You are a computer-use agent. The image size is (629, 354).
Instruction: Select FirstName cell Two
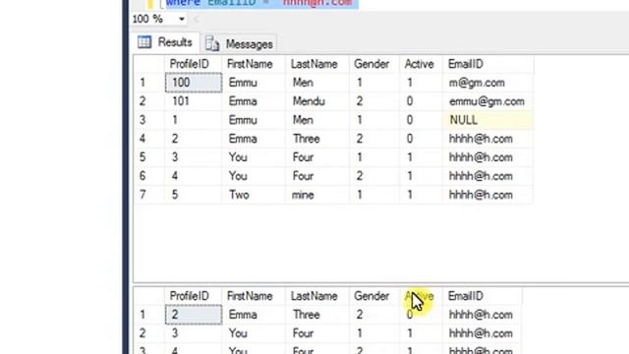click(x=254, y=195)
